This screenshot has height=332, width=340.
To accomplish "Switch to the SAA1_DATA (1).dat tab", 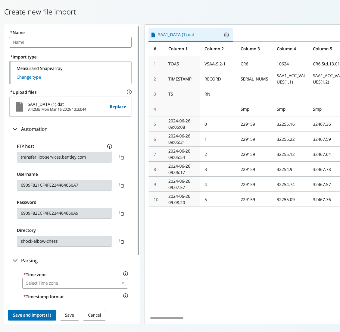I will click(x=176, y=35).
